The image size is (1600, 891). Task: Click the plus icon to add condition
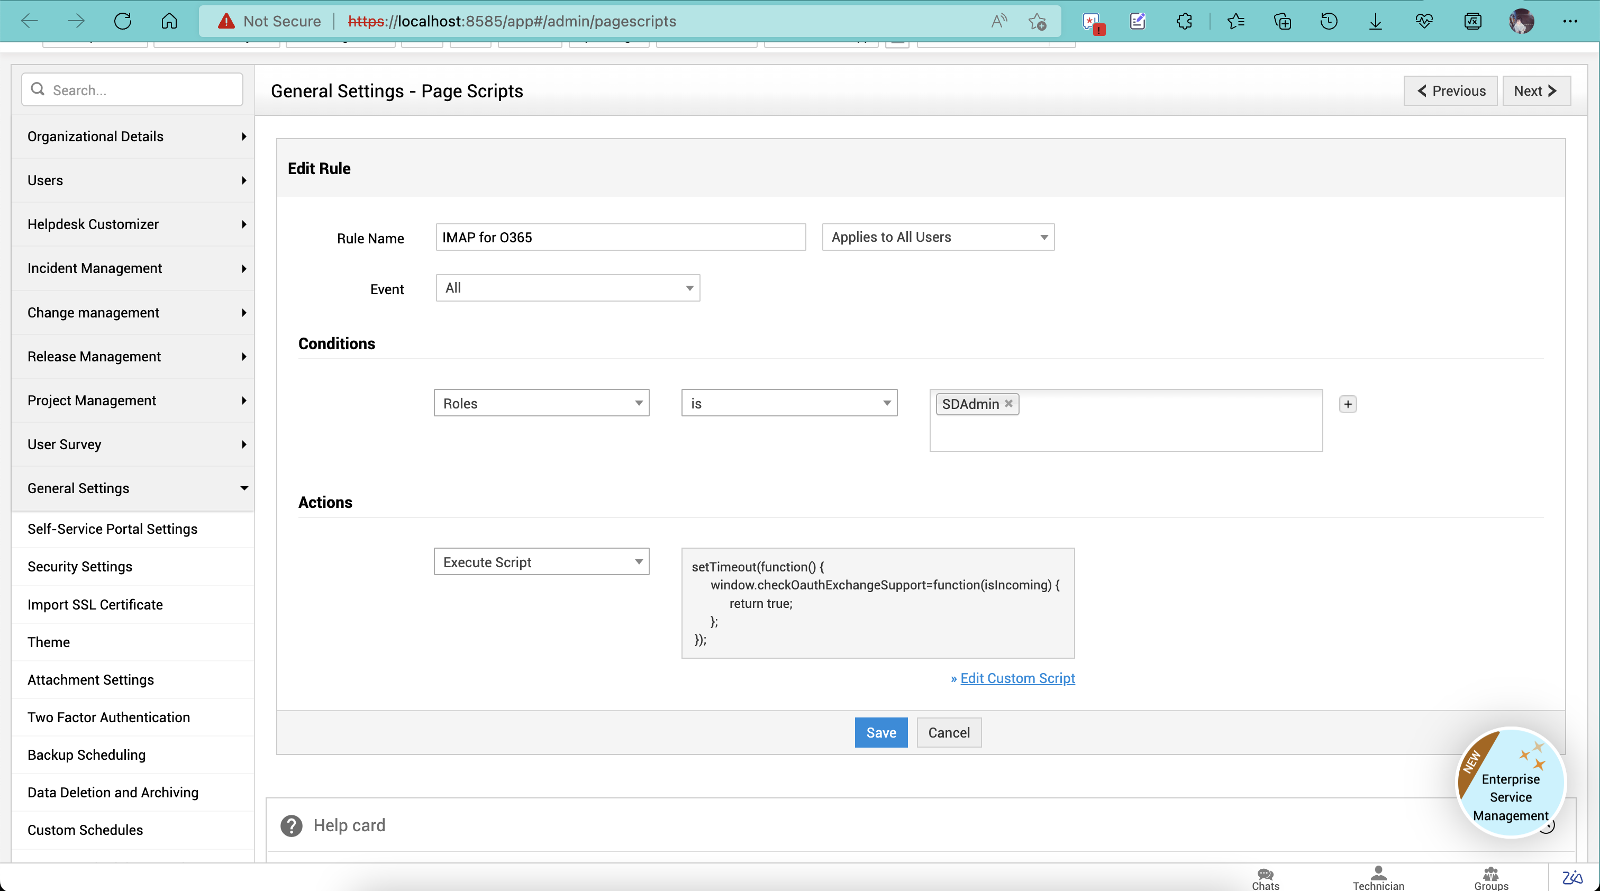click(x=1347, y=404)
